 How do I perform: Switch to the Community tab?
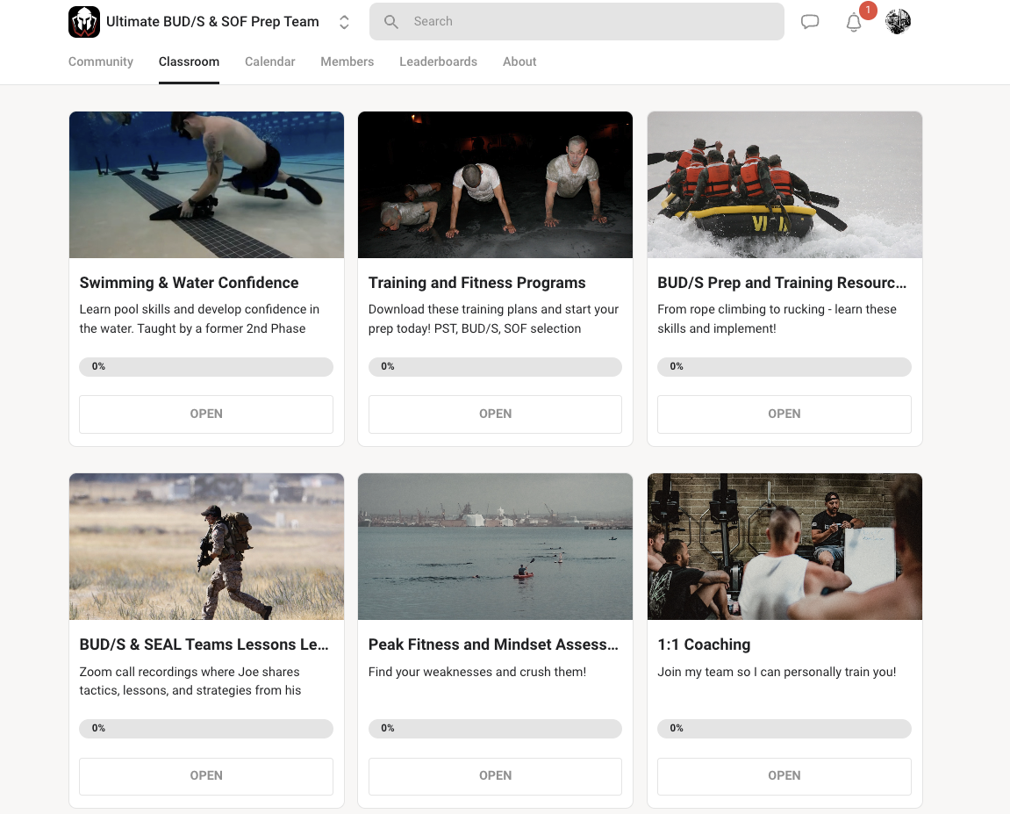click(x=101, y=61)
